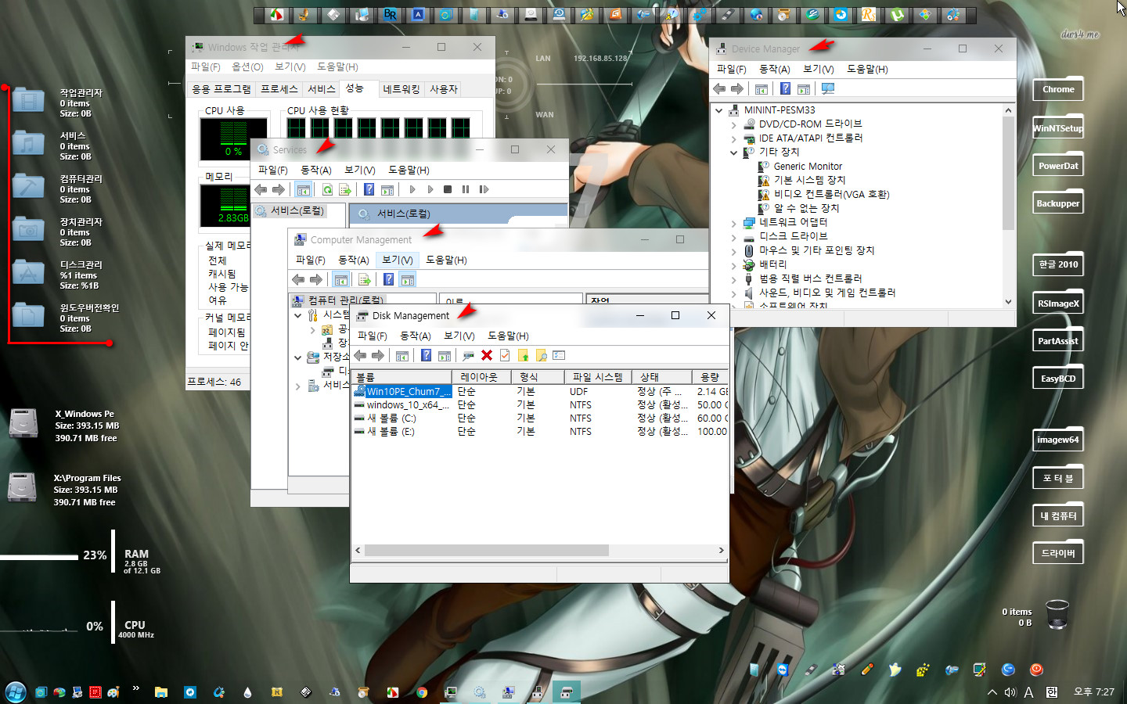
Task: Click Backupper button on right panel
Action: (x=1058, y=203)
